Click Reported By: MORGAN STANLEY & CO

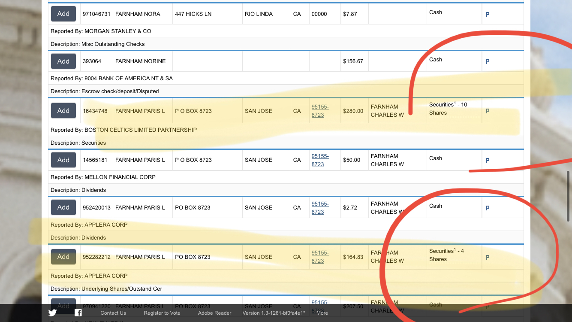point(101,31)
